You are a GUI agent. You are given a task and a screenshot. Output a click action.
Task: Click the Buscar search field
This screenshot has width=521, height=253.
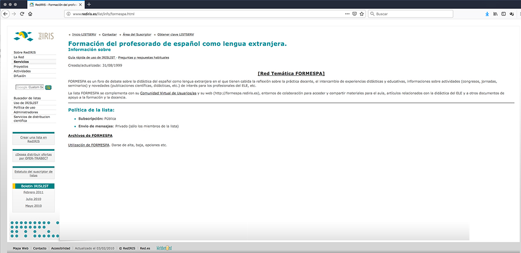[x=410, y=14]
